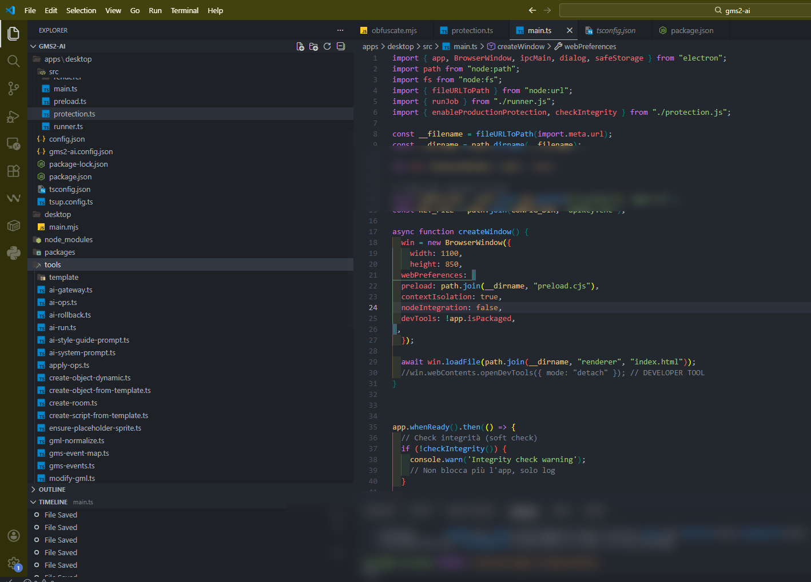Click the VS Code logo icon

coord(10,10)
